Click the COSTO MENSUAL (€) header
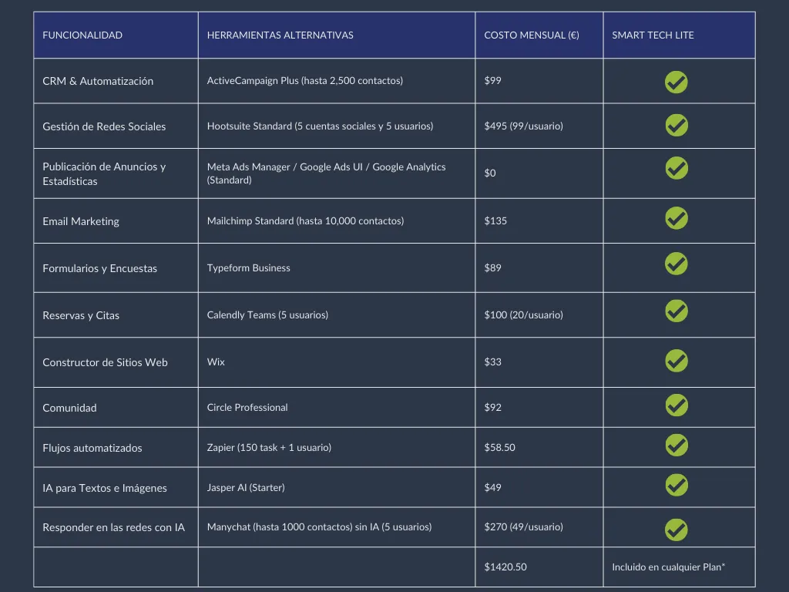This screenshot has width=789, height=592. click(x=532, y=35)
